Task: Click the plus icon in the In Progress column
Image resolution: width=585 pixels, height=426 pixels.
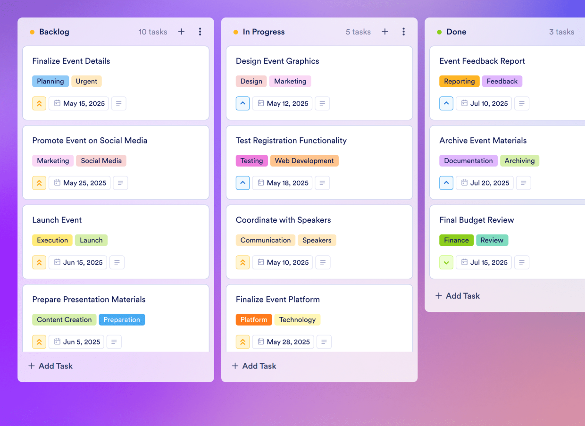Action: click(x=385, y=32)
